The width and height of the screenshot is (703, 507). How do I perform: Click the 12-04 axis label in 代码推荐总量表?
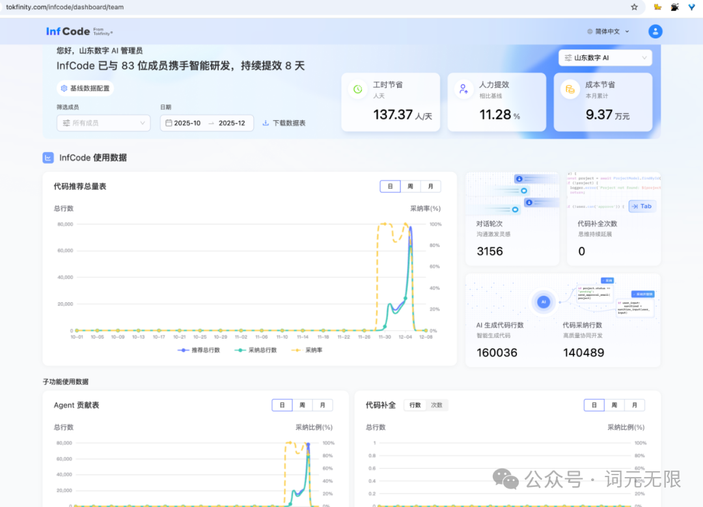click(x=406, y=337)
